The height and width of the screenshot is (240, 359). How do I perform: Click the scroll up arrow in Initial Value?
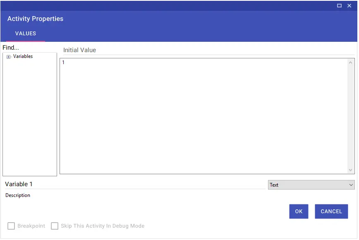coord(350,62)
